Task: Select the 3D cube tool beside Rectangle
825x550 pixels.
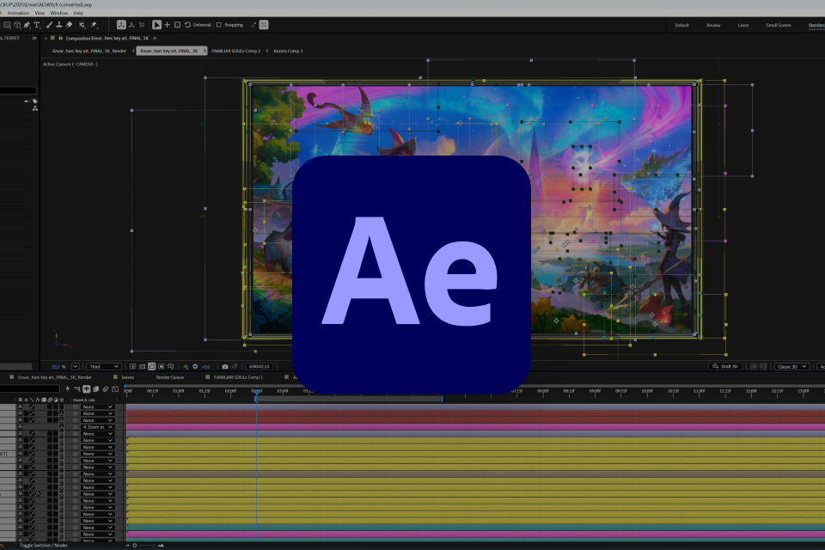Action: point(17,25)
